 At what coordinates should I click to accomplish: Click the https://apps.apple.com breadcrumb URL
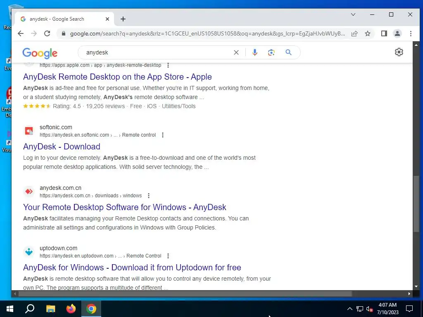[x=100, y=65]
